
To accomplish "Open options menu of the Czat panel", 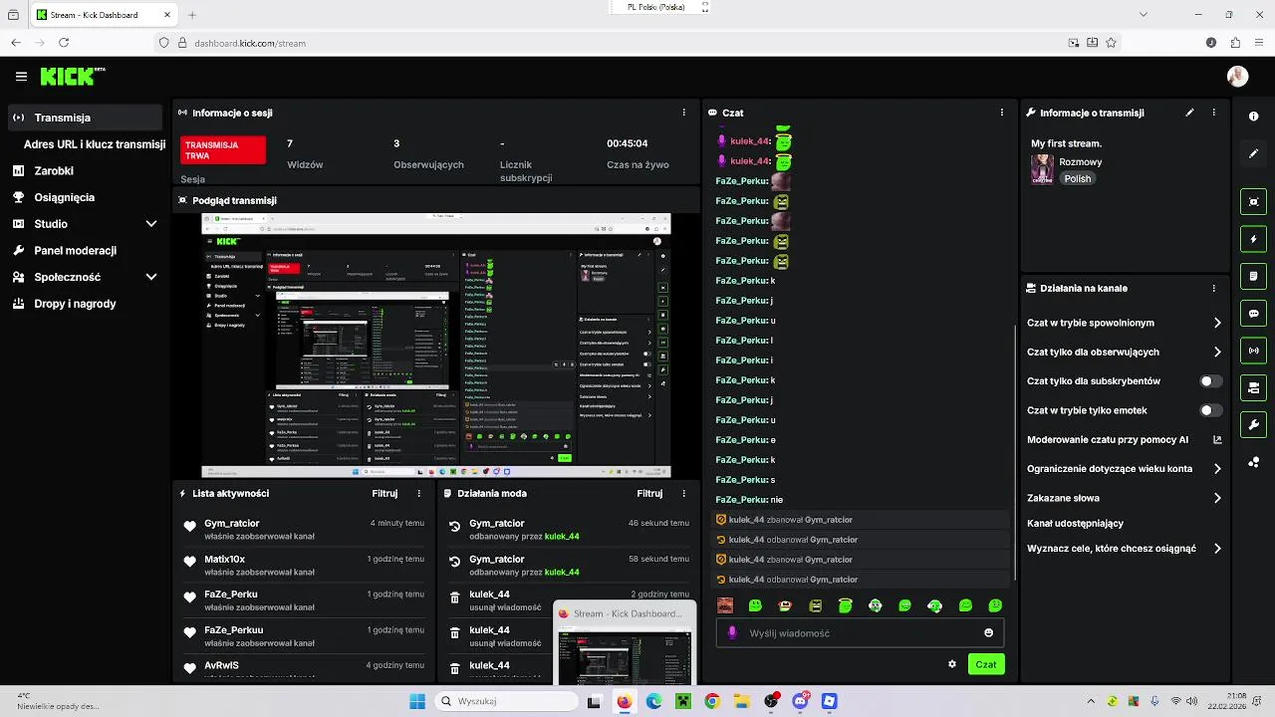I will [x=1002, y=113].
